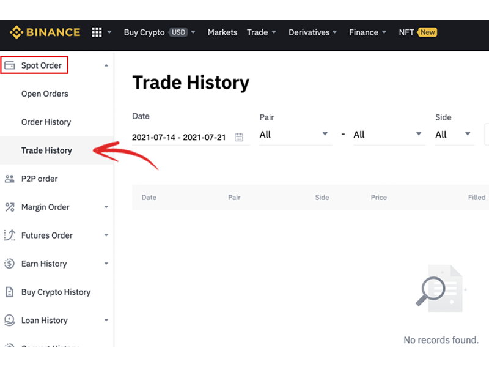Image resolution: width=489 pixels, height=367 pixels.
Task: Open the Open Orders page
Action: (45, 94)
